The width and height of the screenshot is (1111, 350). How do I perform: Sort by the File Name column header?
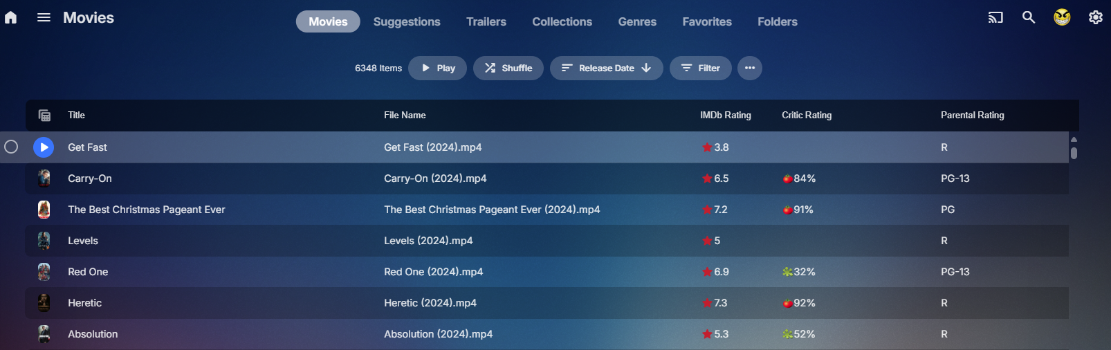405,116
